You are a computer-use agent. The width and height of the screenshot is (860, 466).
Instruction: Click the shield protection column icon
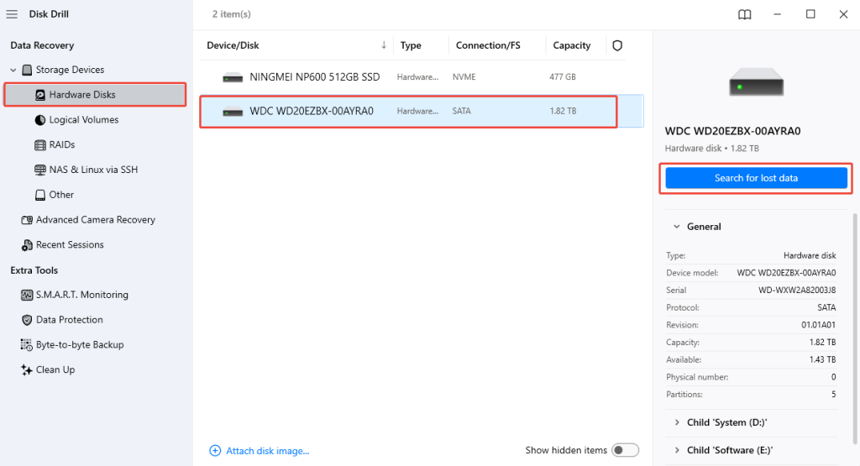(x=617, y=45)
